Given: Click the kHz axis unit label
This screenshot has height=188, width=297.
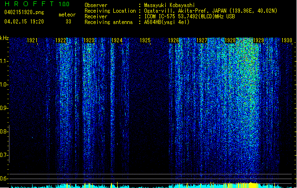Looking at the screenshot, I should 4,38.
